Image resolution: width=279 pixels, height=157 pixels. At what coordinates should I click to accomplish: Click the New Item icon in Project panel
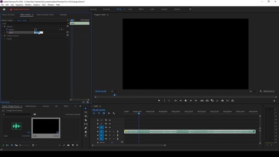pos(73,145)
